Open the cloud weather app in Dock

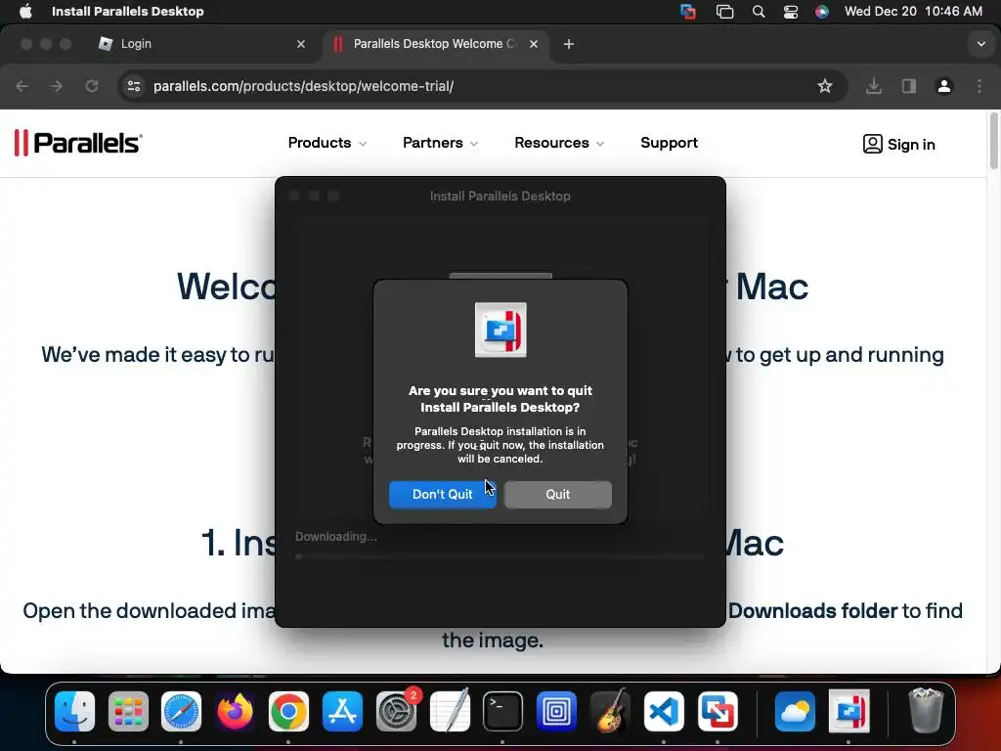[x=795, y=712]
